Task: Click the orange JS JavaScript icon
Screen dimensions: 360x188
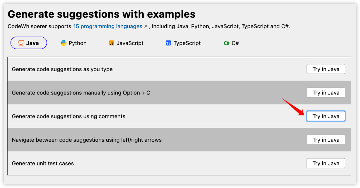Action: [x=111, y=43]
